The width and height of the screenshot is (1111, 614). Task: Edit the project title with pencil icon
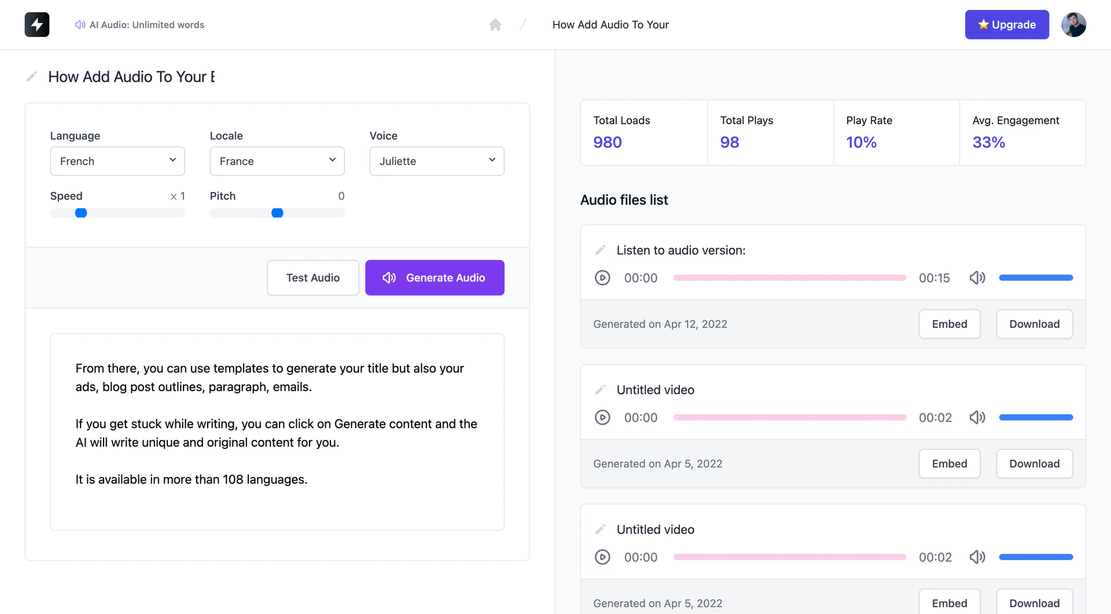tap(32, 76)
